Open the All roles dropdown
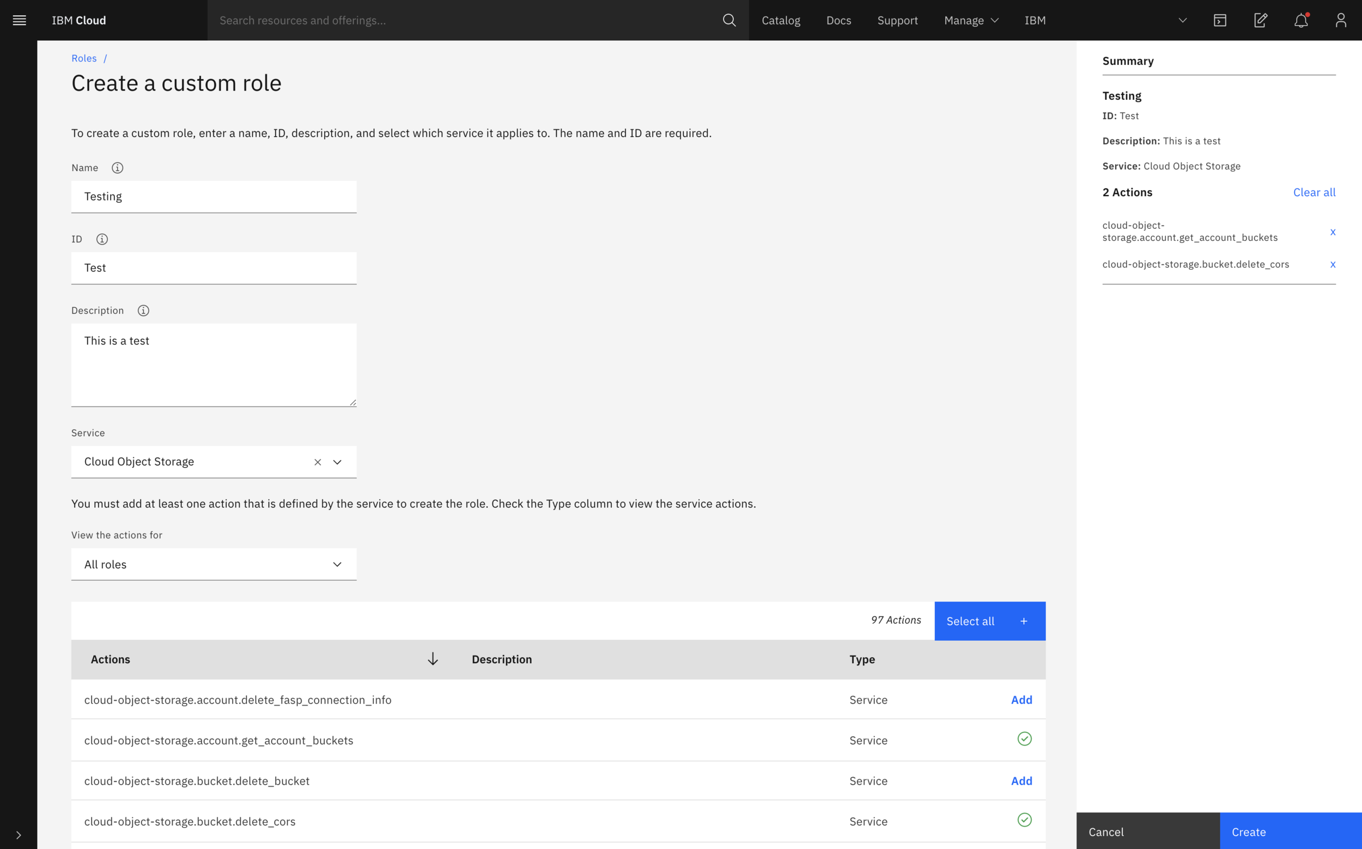 tap(214, 565)
